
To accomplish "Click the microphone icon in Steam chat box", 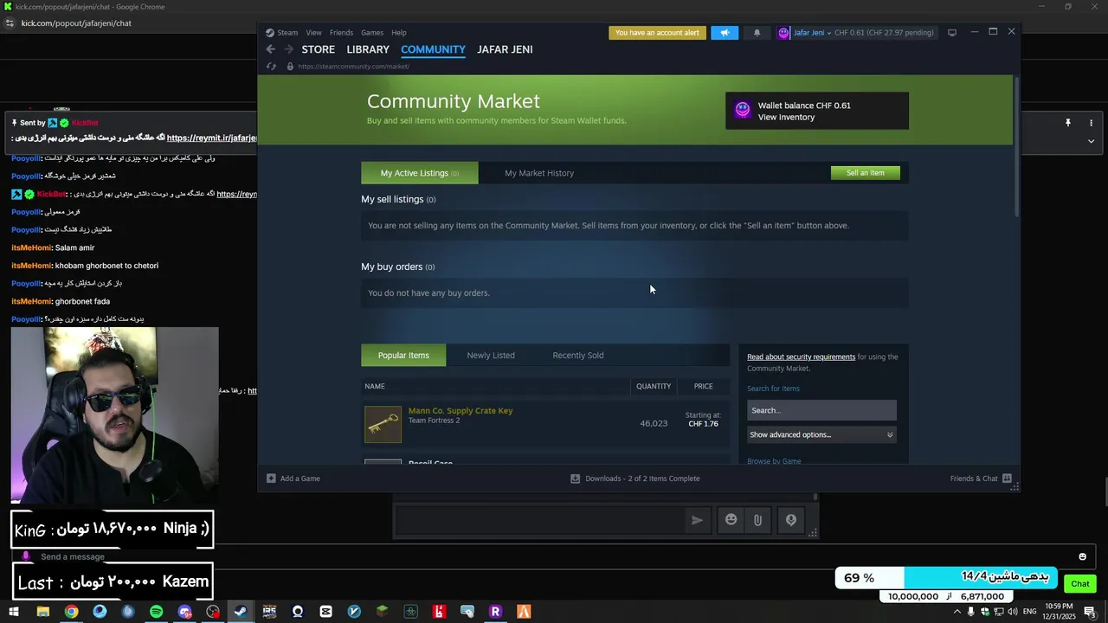I will [790, 519].
